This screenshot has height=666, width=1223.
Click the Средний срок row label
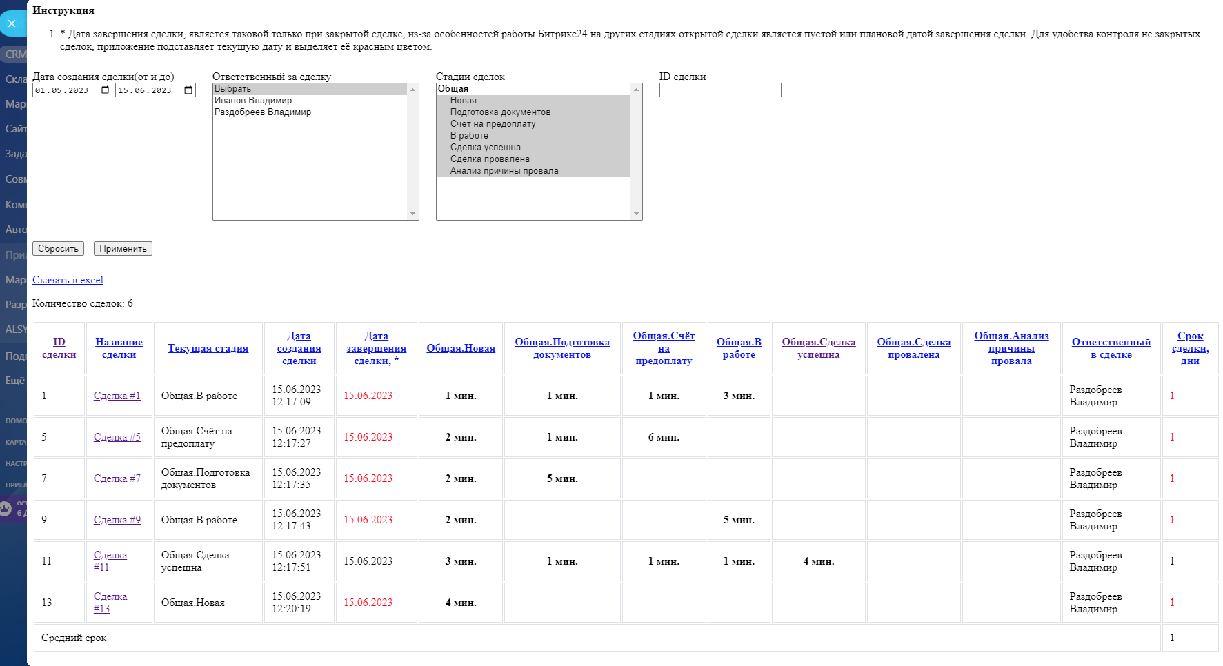(74, 638)
